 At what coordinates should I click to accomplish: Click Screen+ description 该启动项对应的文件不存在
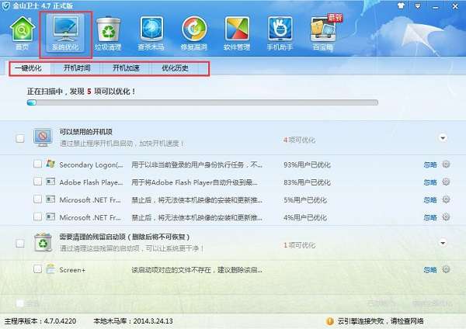tap(196, 270)
